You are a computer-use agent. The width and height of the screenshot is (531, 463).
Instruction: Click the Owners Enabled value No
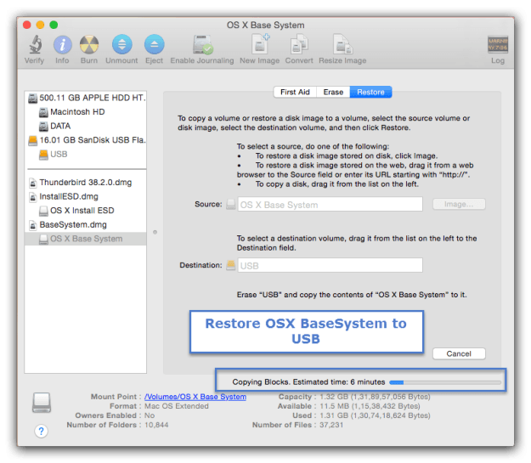(150, 415)
